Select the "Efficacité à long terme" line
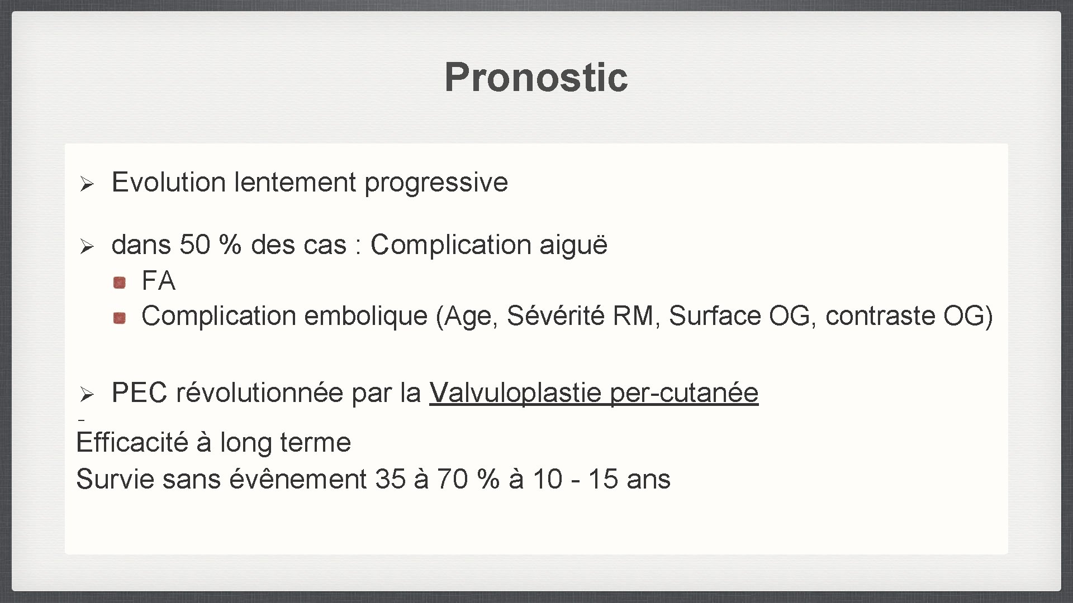Screen dimensions: 1073x603 tap(213, 443)
